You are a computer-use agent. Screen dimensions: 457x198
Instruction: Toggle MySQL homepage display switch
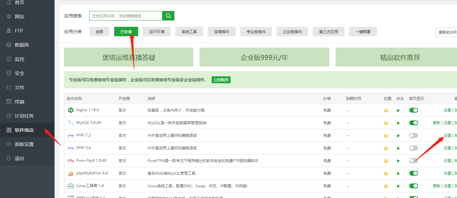coord(413,123)
